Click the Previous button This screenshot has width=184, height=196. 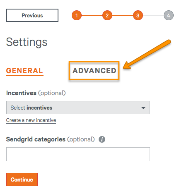(x=32, y=15)
